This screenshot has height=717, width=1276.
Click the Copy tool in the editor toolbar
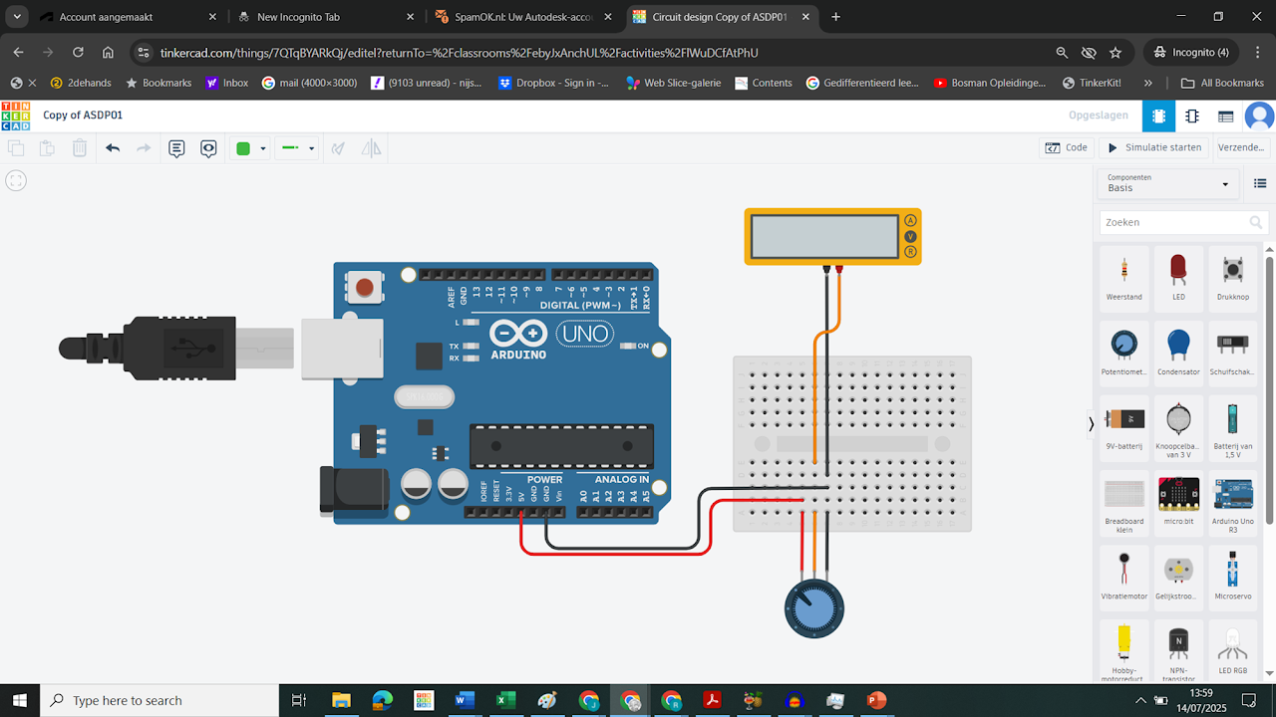[16, 148]
